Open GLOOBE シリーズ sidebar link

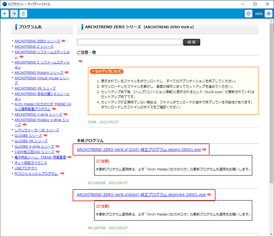pyautogui.click(x=28, y=135)
